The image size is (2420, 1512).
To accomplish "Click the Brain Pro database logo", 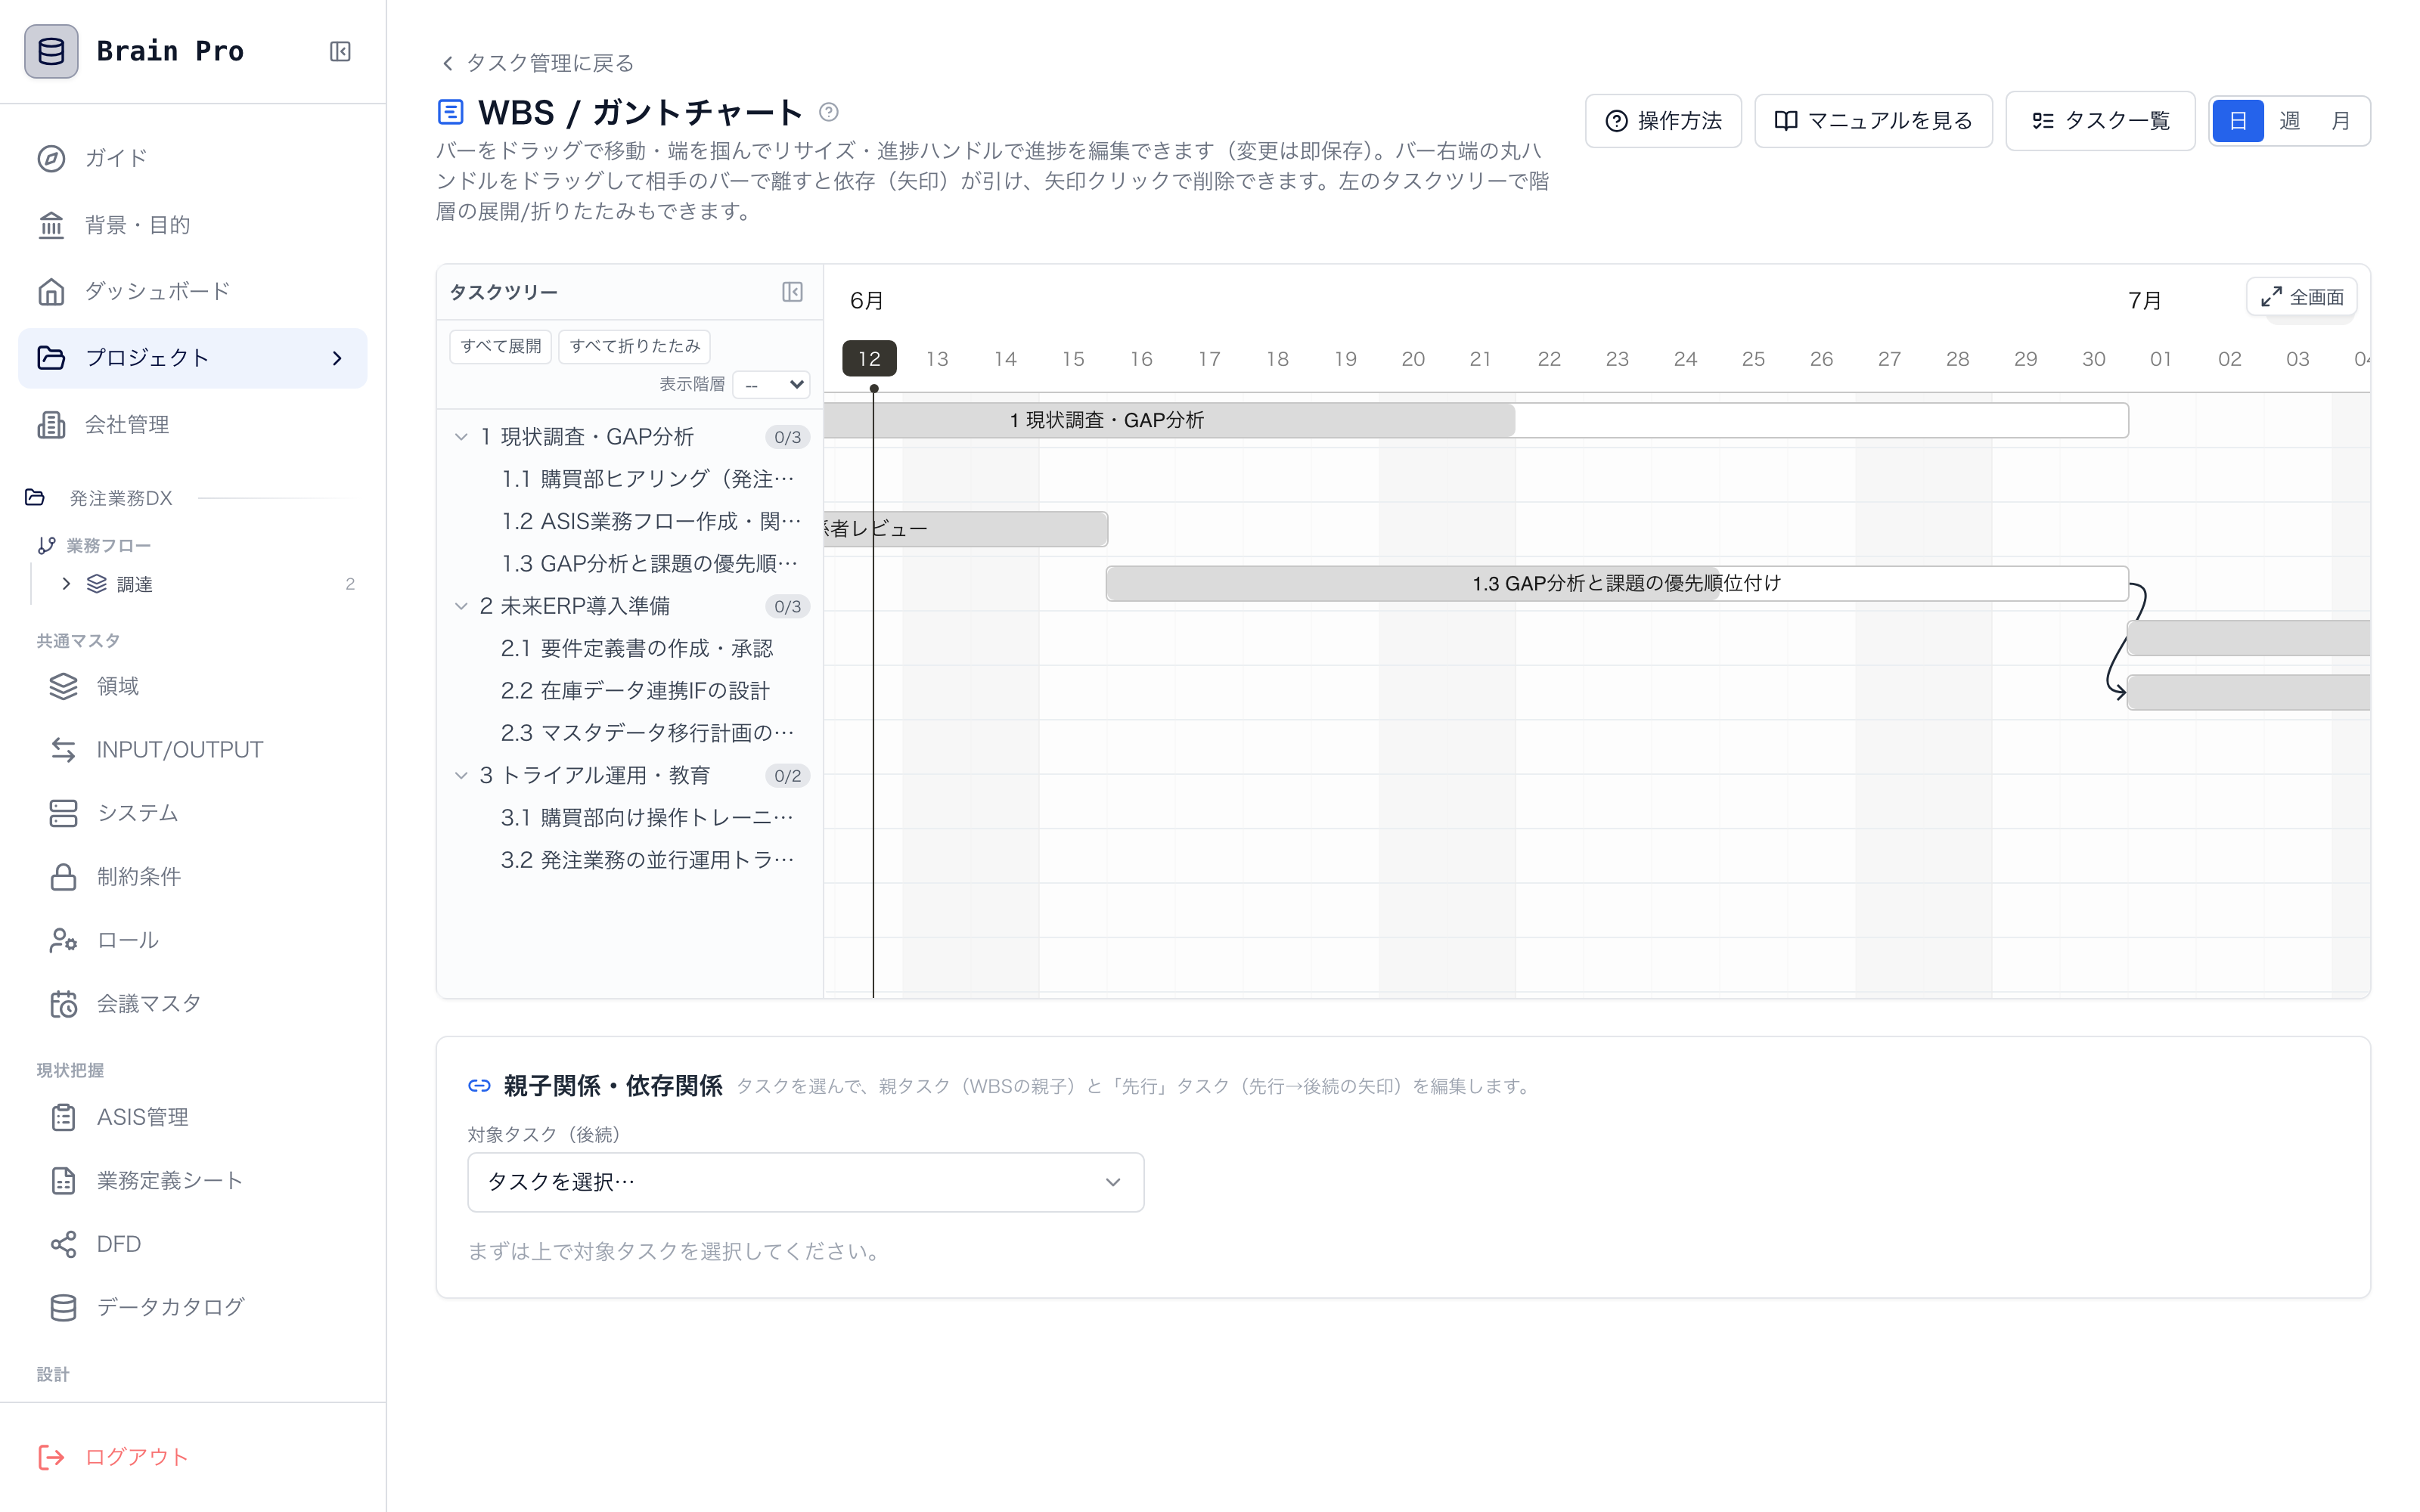I will [51, 51].
